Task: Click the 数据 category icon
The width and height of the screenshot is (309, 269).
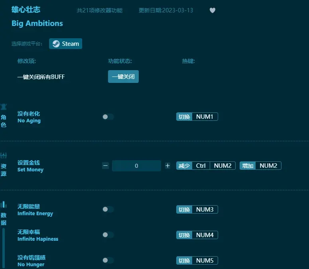Action: (x=4, y=204)
